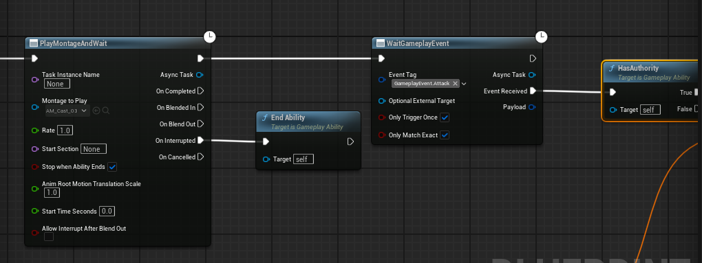Click the latent clock icon on WaitGameplayEvent
The width and height of the screenshot is (702, 263).
coord(541,37)
